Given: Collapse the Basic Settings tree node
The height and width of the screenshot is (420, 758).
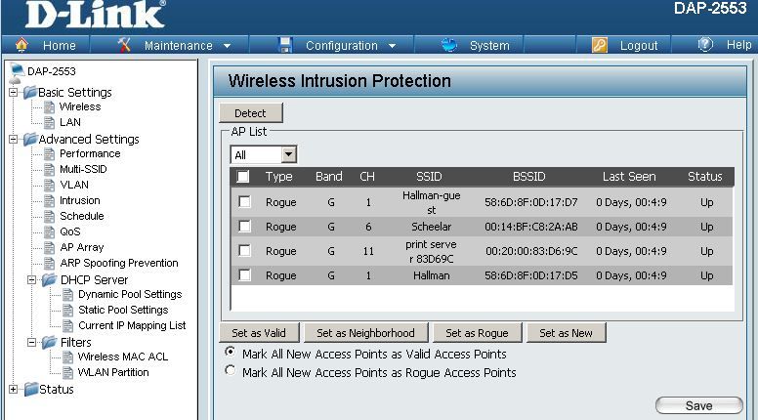Looking at the screenshot, I should pos(14,92).
